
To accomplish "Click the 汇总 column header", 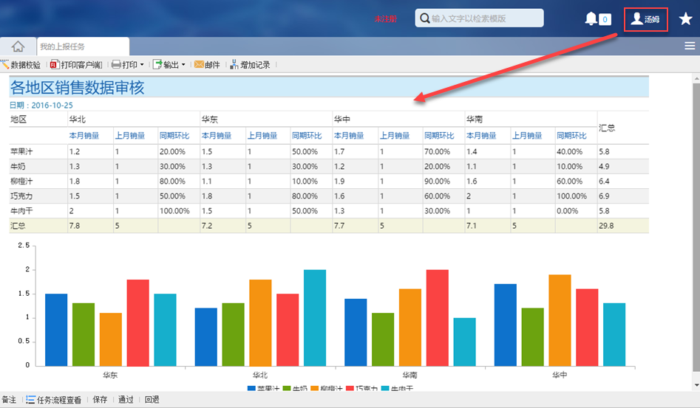I will [x=607, y=128].
